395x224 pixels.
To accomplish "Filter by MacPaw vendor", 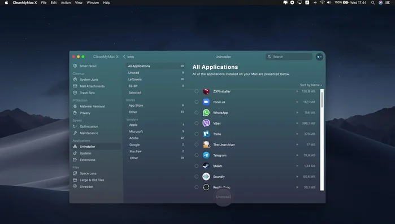I will 155,151.
